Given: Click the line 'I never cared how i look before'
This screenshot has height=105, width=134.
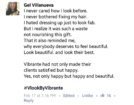Looking at the screenshot, I should pyautogui.click(x=56, y=11).
